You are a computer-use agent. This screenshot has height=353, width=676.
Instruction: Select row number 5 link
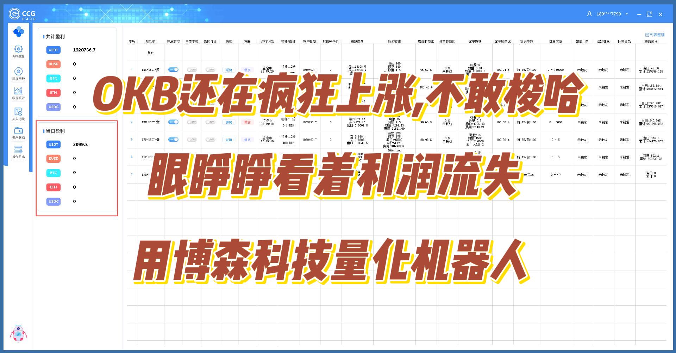pos(132,140)
